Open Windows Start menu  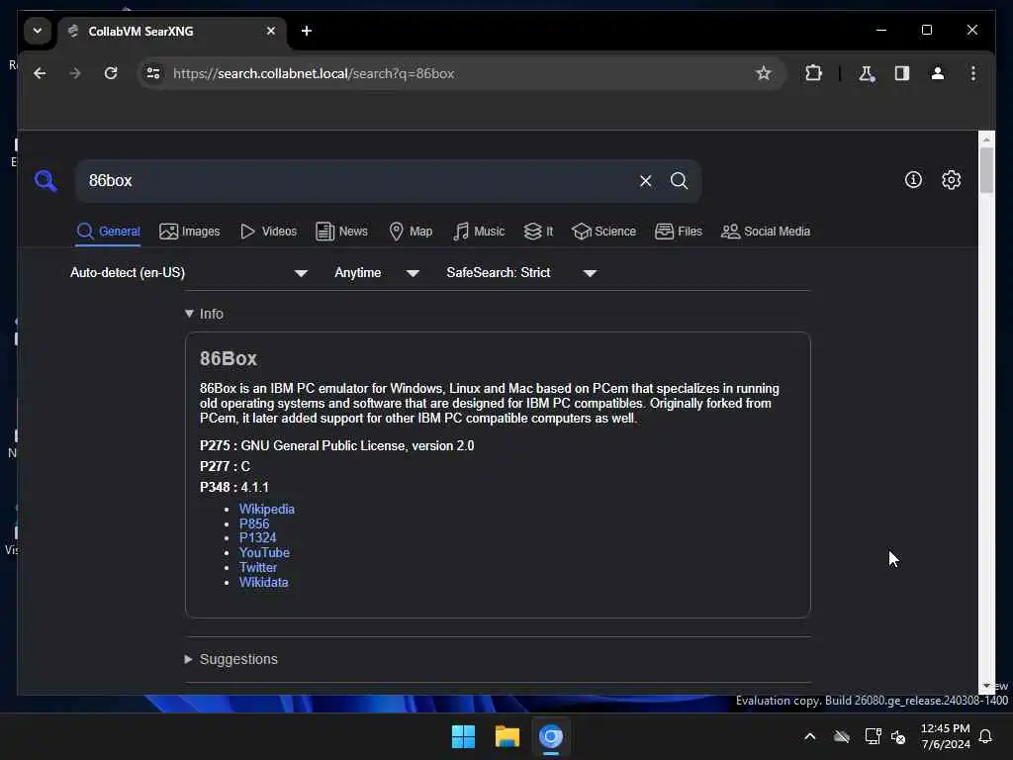click(463, 736)
